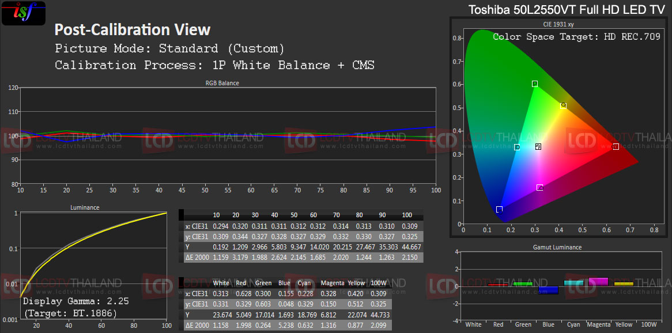Click the yellow secondary marker on CIE chart
Screen dimensions: 672x333
point(563,106)
